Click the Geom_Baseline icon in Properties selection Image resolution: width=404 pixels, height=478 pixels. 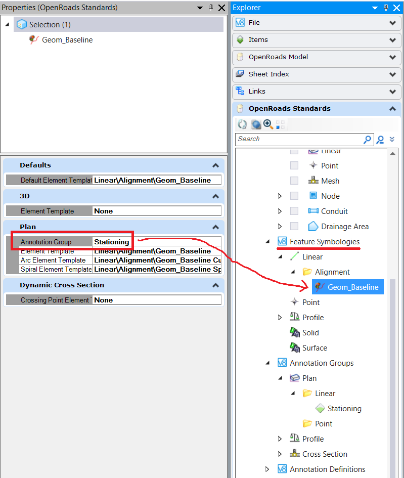click(x=33, y=39)
